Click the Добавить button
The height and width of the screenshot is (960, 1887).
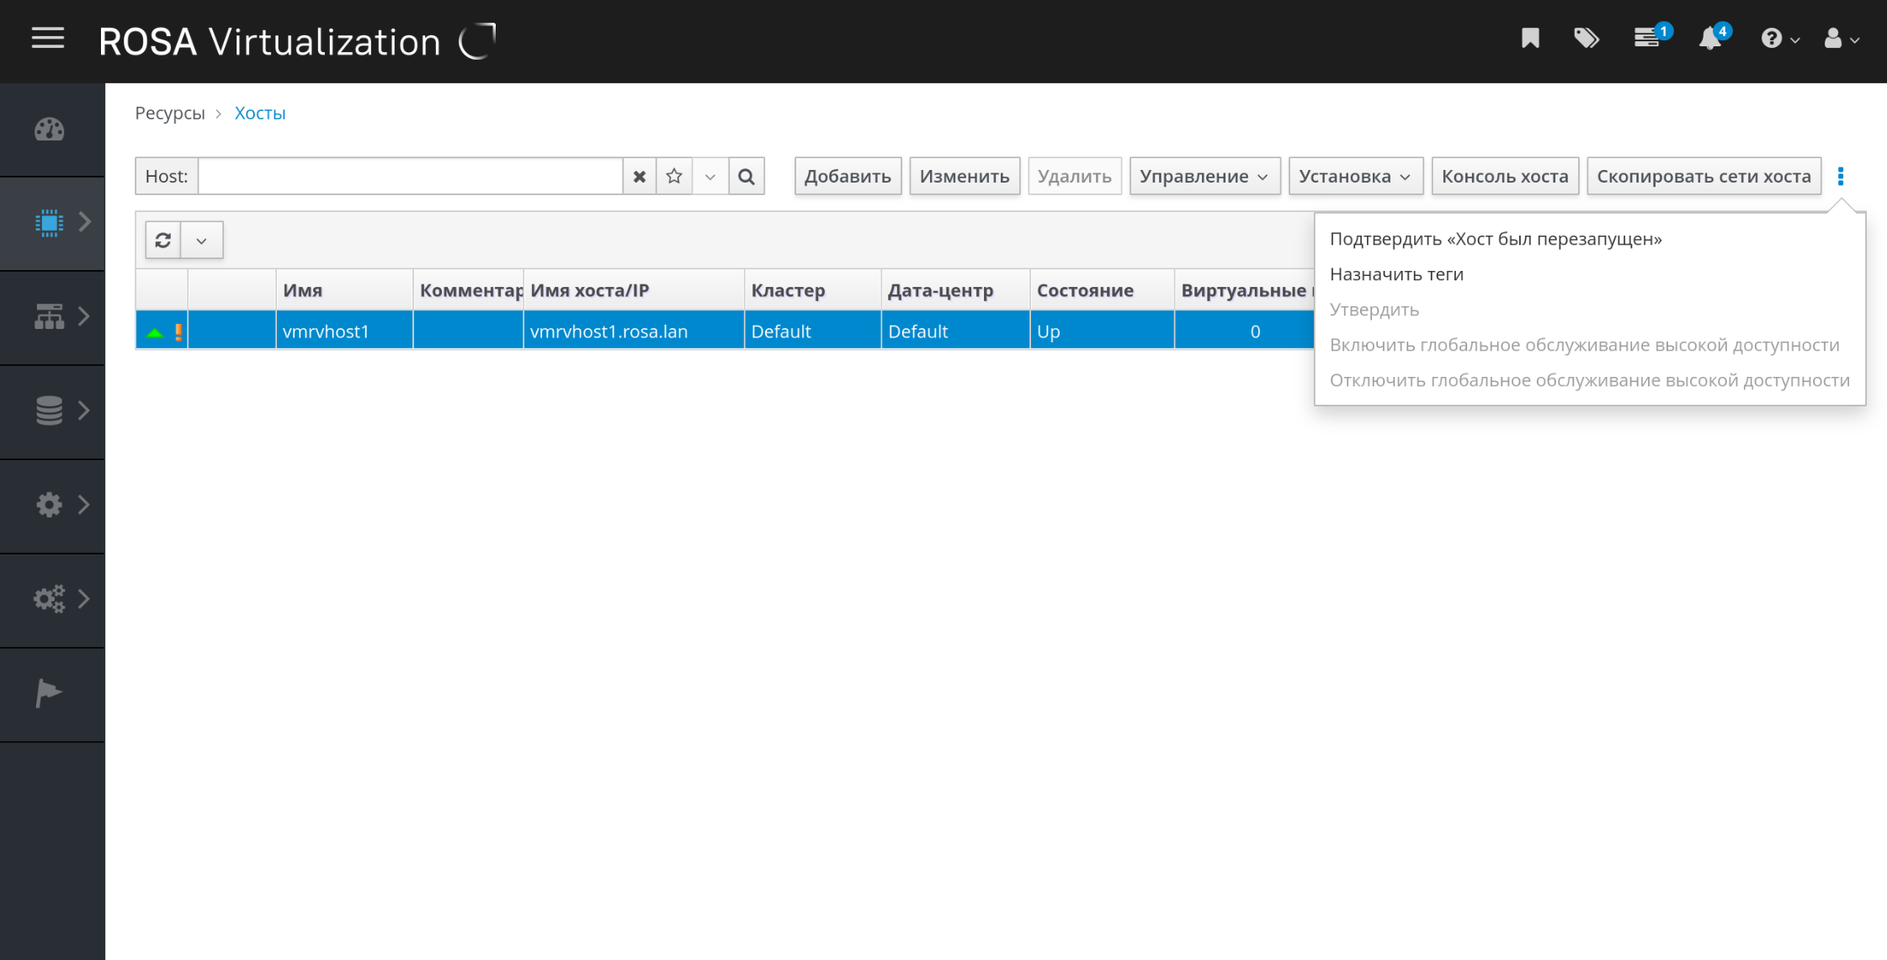[847, 177]
